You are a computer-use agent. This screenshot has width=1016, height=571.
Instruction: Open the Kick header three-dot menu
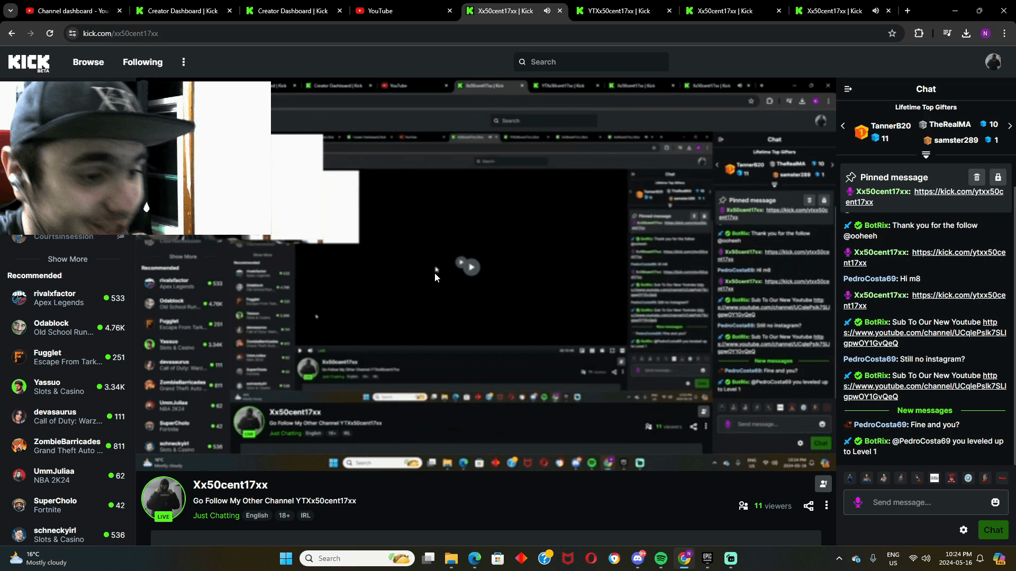184,62
